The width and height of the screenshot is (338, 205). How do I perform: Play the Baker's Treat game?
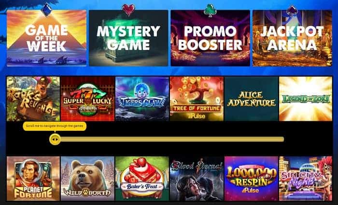(x=142, y=179)
